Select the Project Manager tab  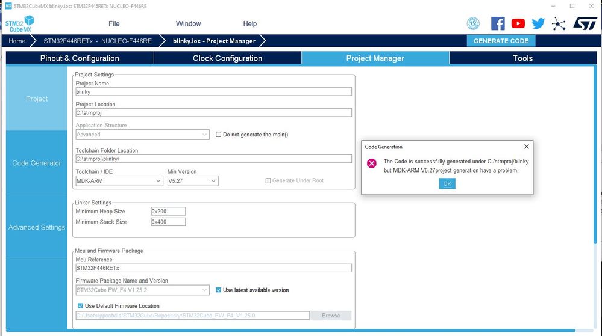(x=375, y=58)
